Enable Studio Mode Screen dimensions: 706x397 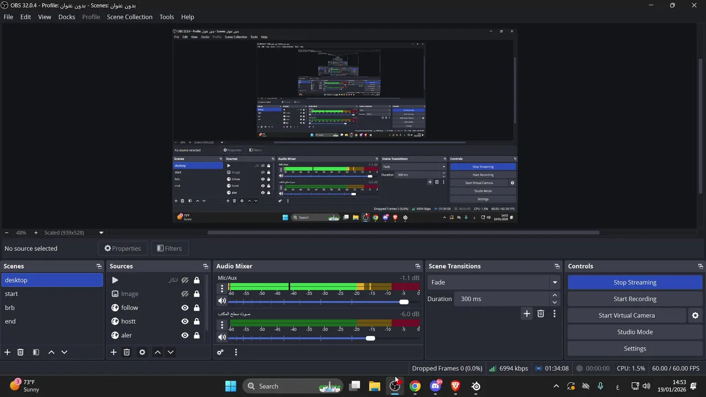point(635,332)
